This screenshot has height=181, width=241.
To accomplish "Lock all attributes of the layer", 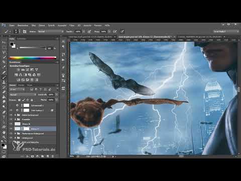I will click(x=32, y=100).
